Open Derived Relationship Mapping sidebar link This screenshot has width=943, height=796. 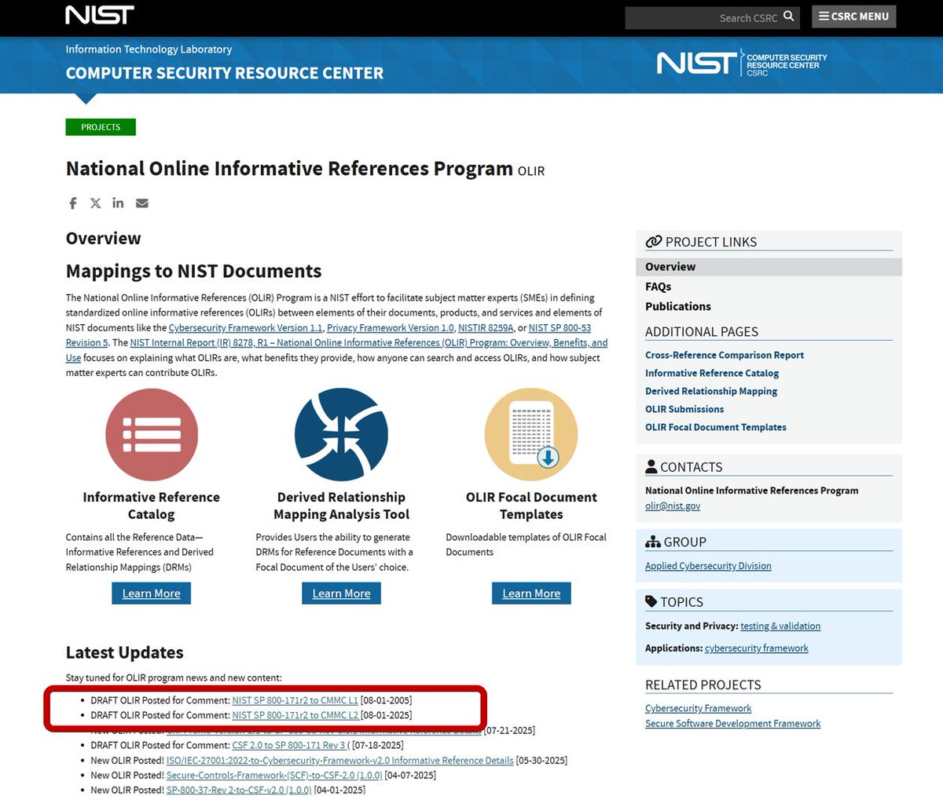[x=711, y=392]
